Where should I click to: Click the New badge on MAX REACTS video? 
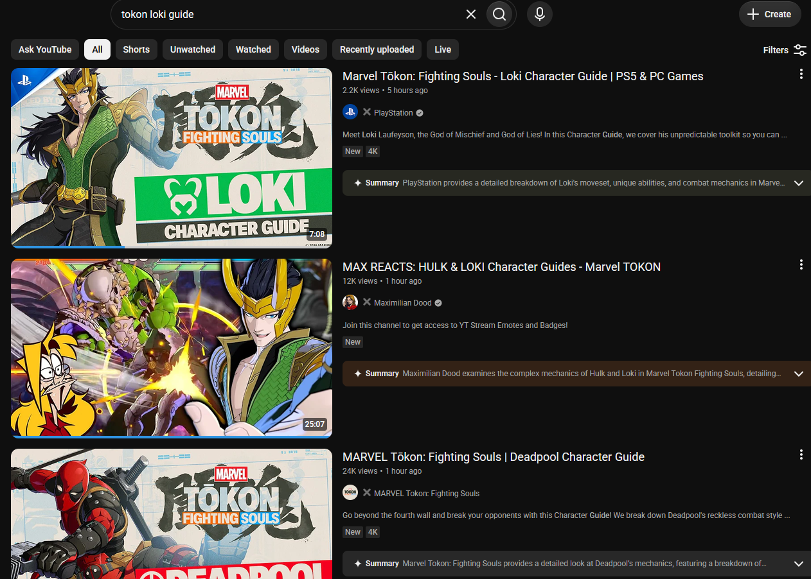click(353, 342)
